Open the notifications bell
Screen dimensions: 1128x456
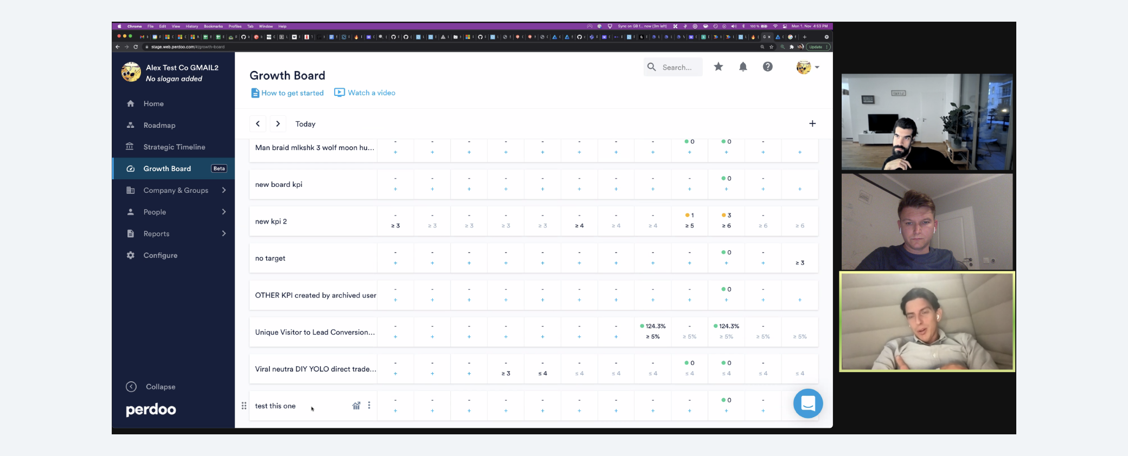[743, 67]
